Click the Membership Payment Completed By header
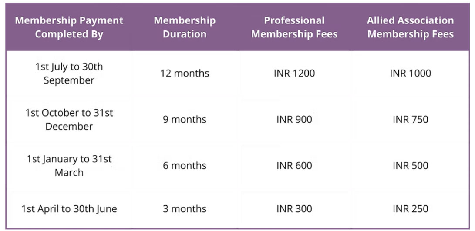 pos(69,27)
